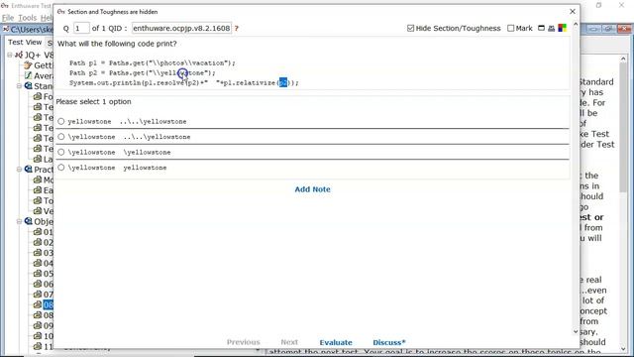Select the highlighted 08 tree item

(48, 304)
